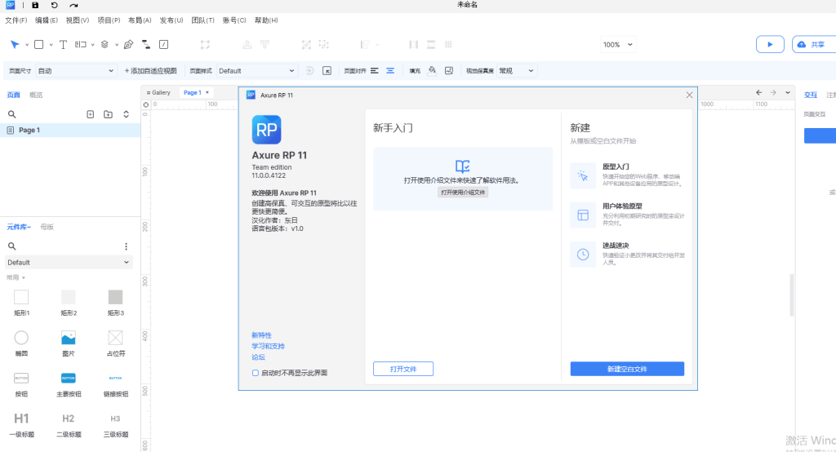The width and height of the screenshot is (836, 452).
Task: Pick the 占位符 placeholder widget
Action: point(115,343)
